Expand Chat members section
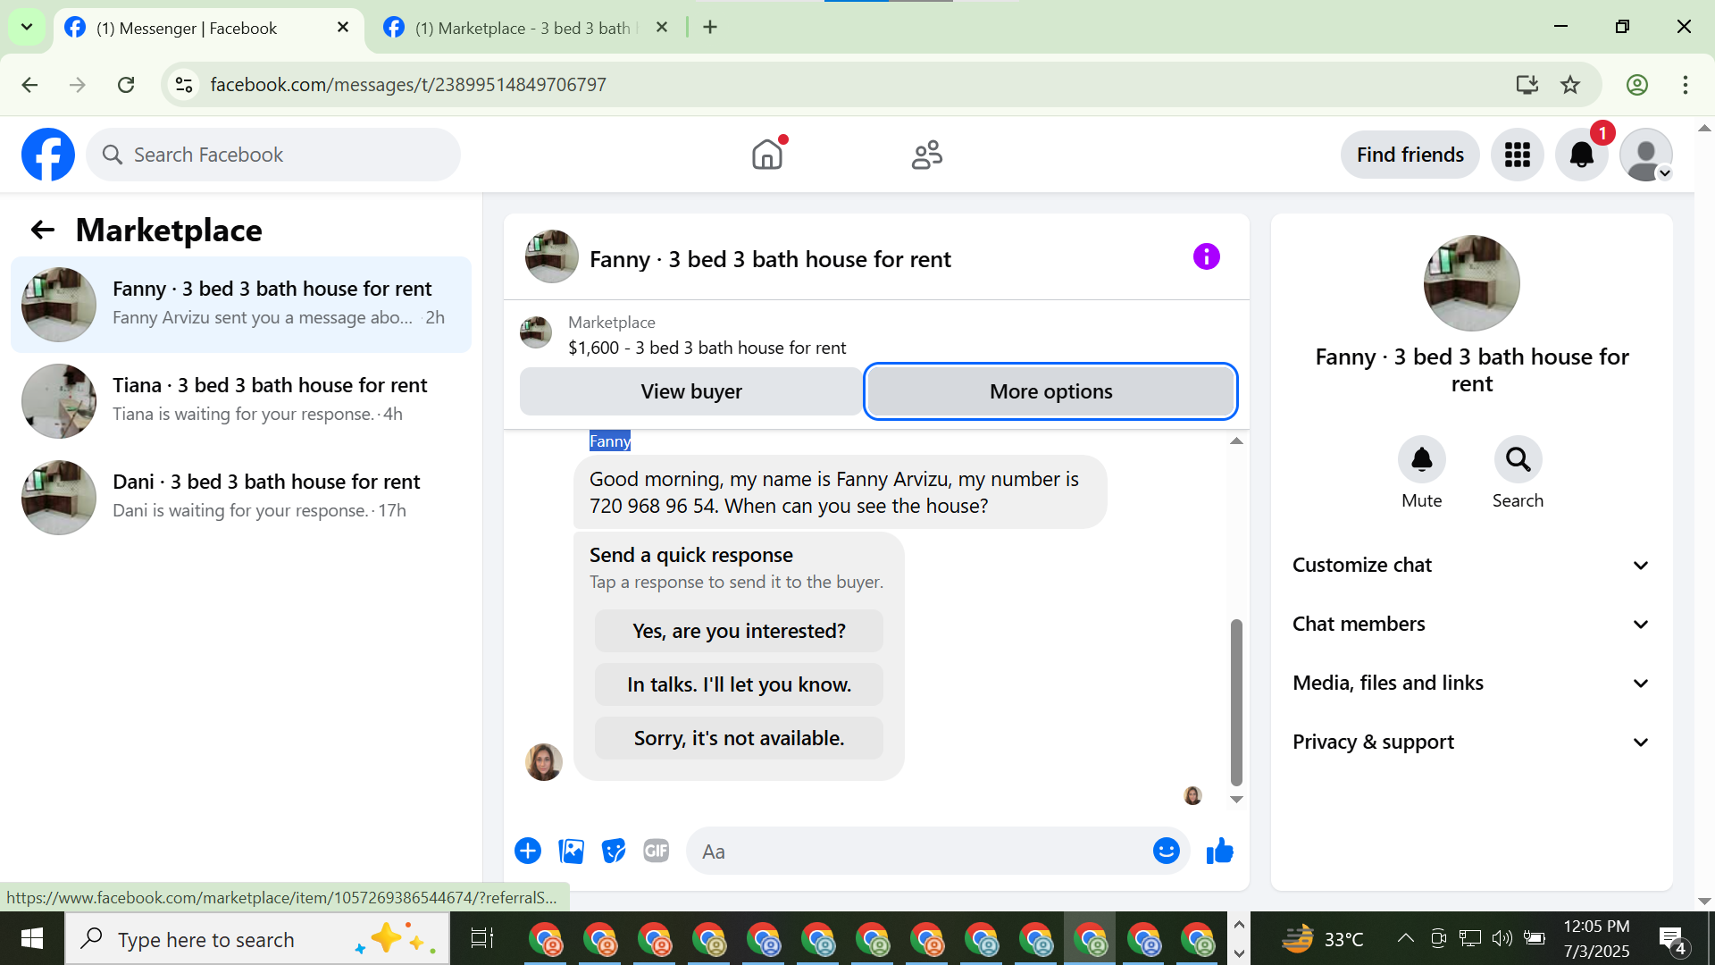Image resolution: width=1715 pixels, height=965 pixels. tap(1471, 624)
